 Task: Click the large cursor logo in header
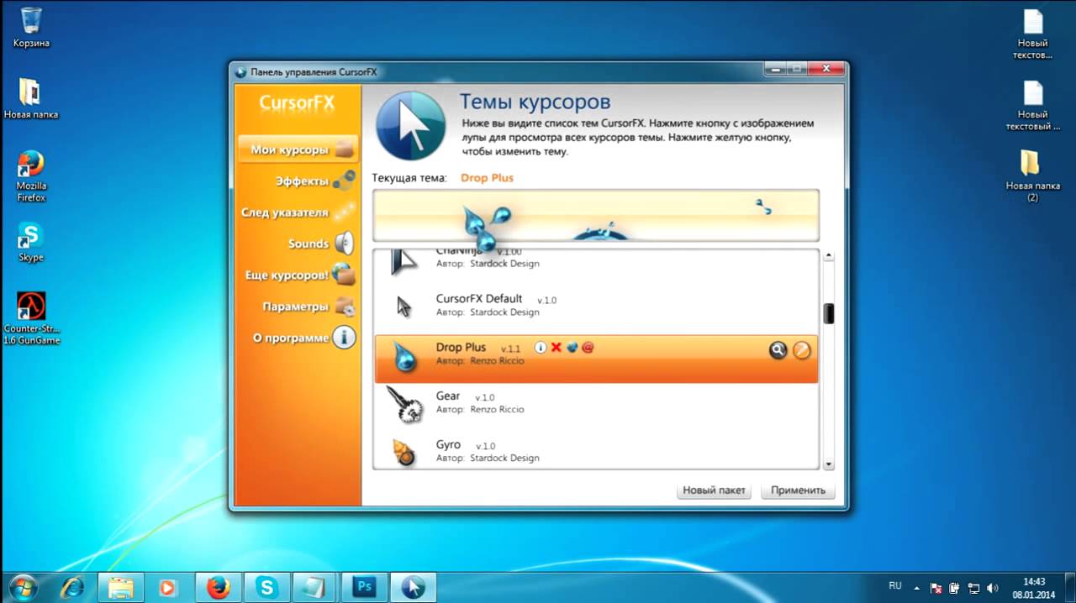[x=410, y=125]
